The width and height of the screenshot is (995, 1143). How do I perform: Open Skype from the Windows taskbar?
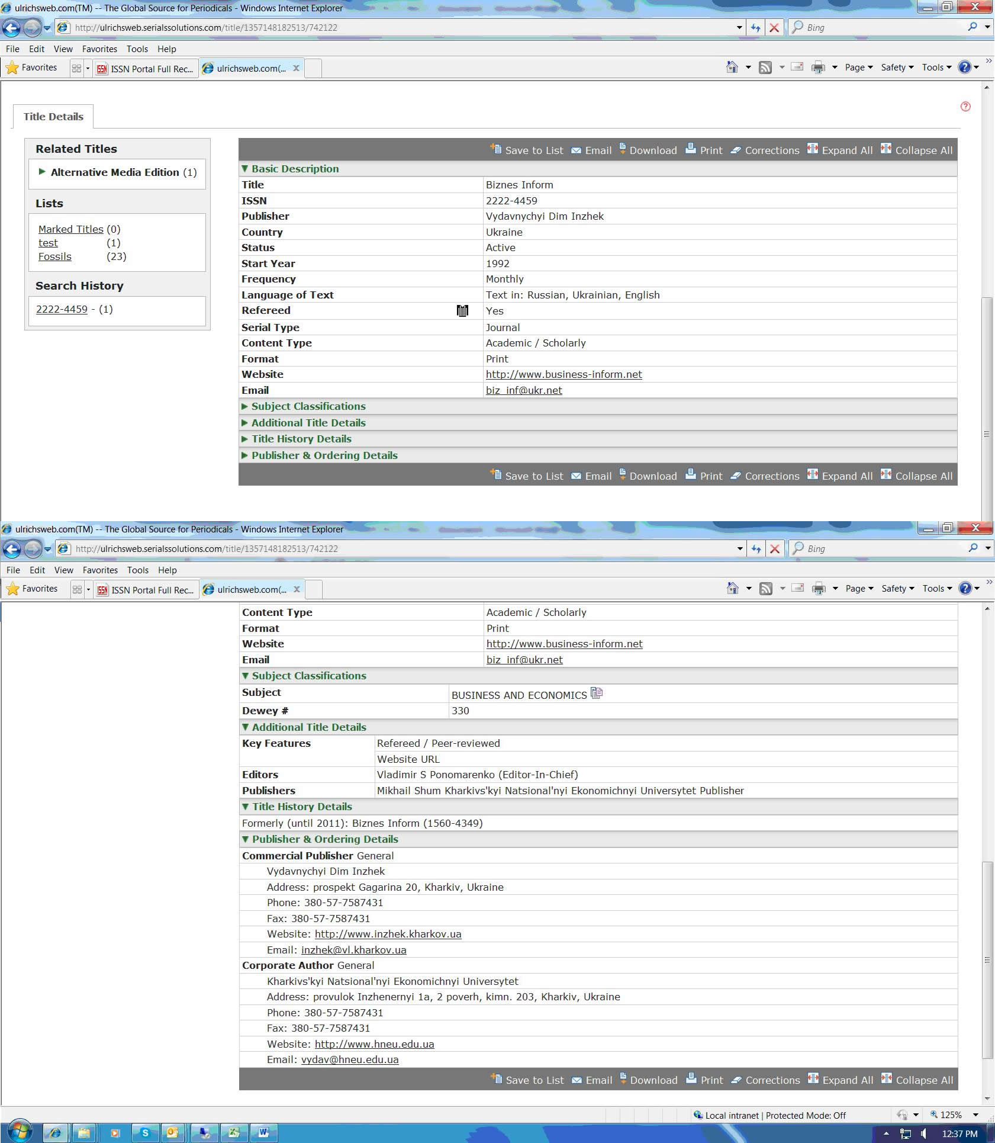click(x=145, y=1133)
